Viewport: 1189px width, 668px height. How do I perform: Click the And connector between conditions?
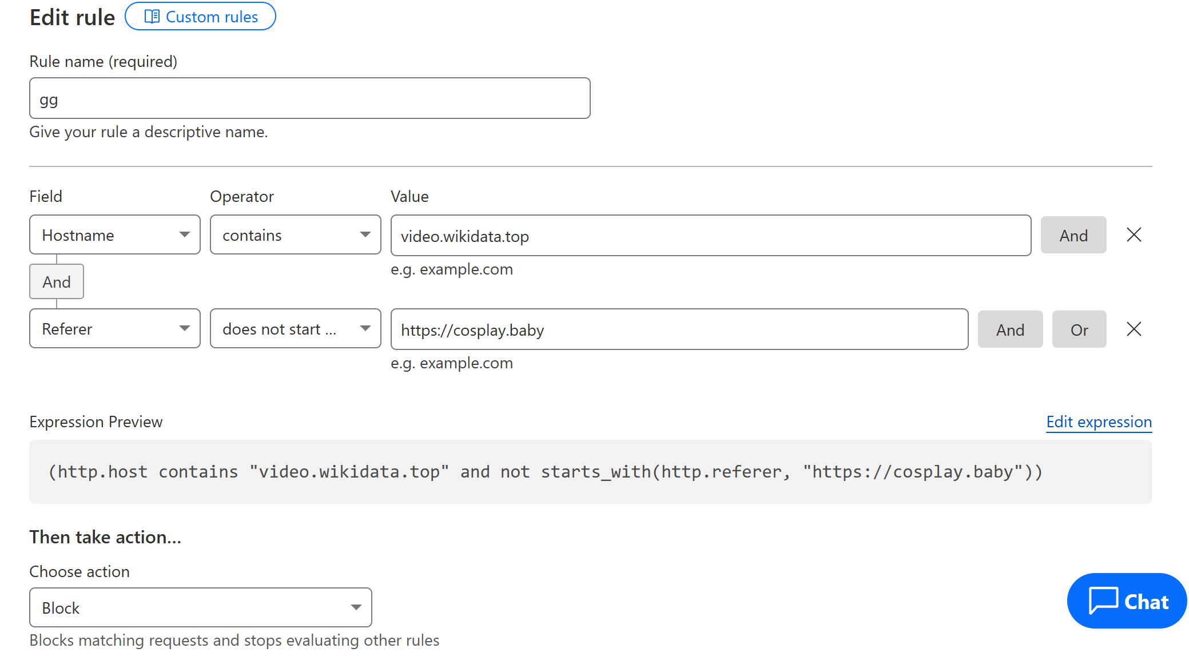tap(57, 281)
